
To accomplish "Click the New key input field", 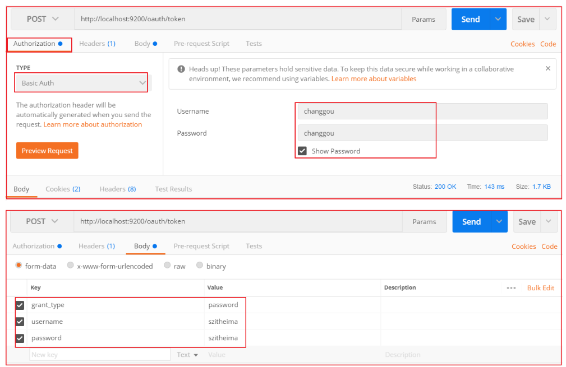I will [x=99, y=355].
